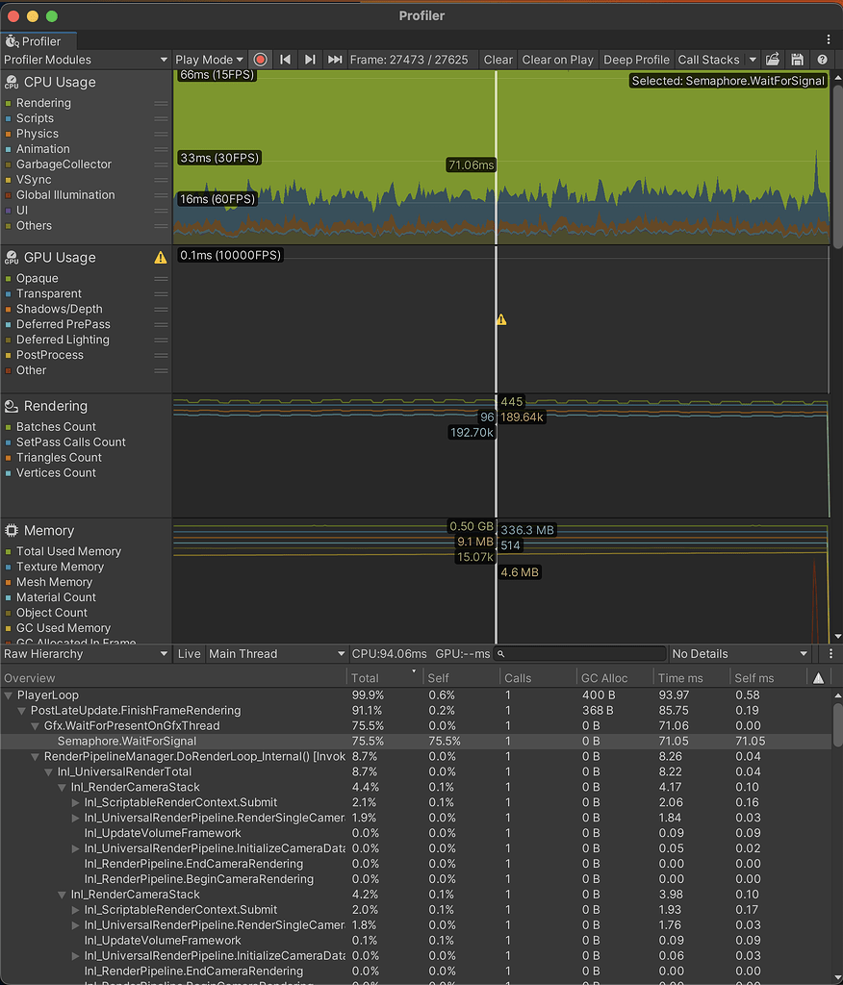Toggle the Live hierarchy update button

click(190, 654)
